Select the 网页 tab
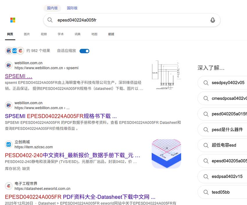The height and width of the screenshot is (205, 247). 10,34
